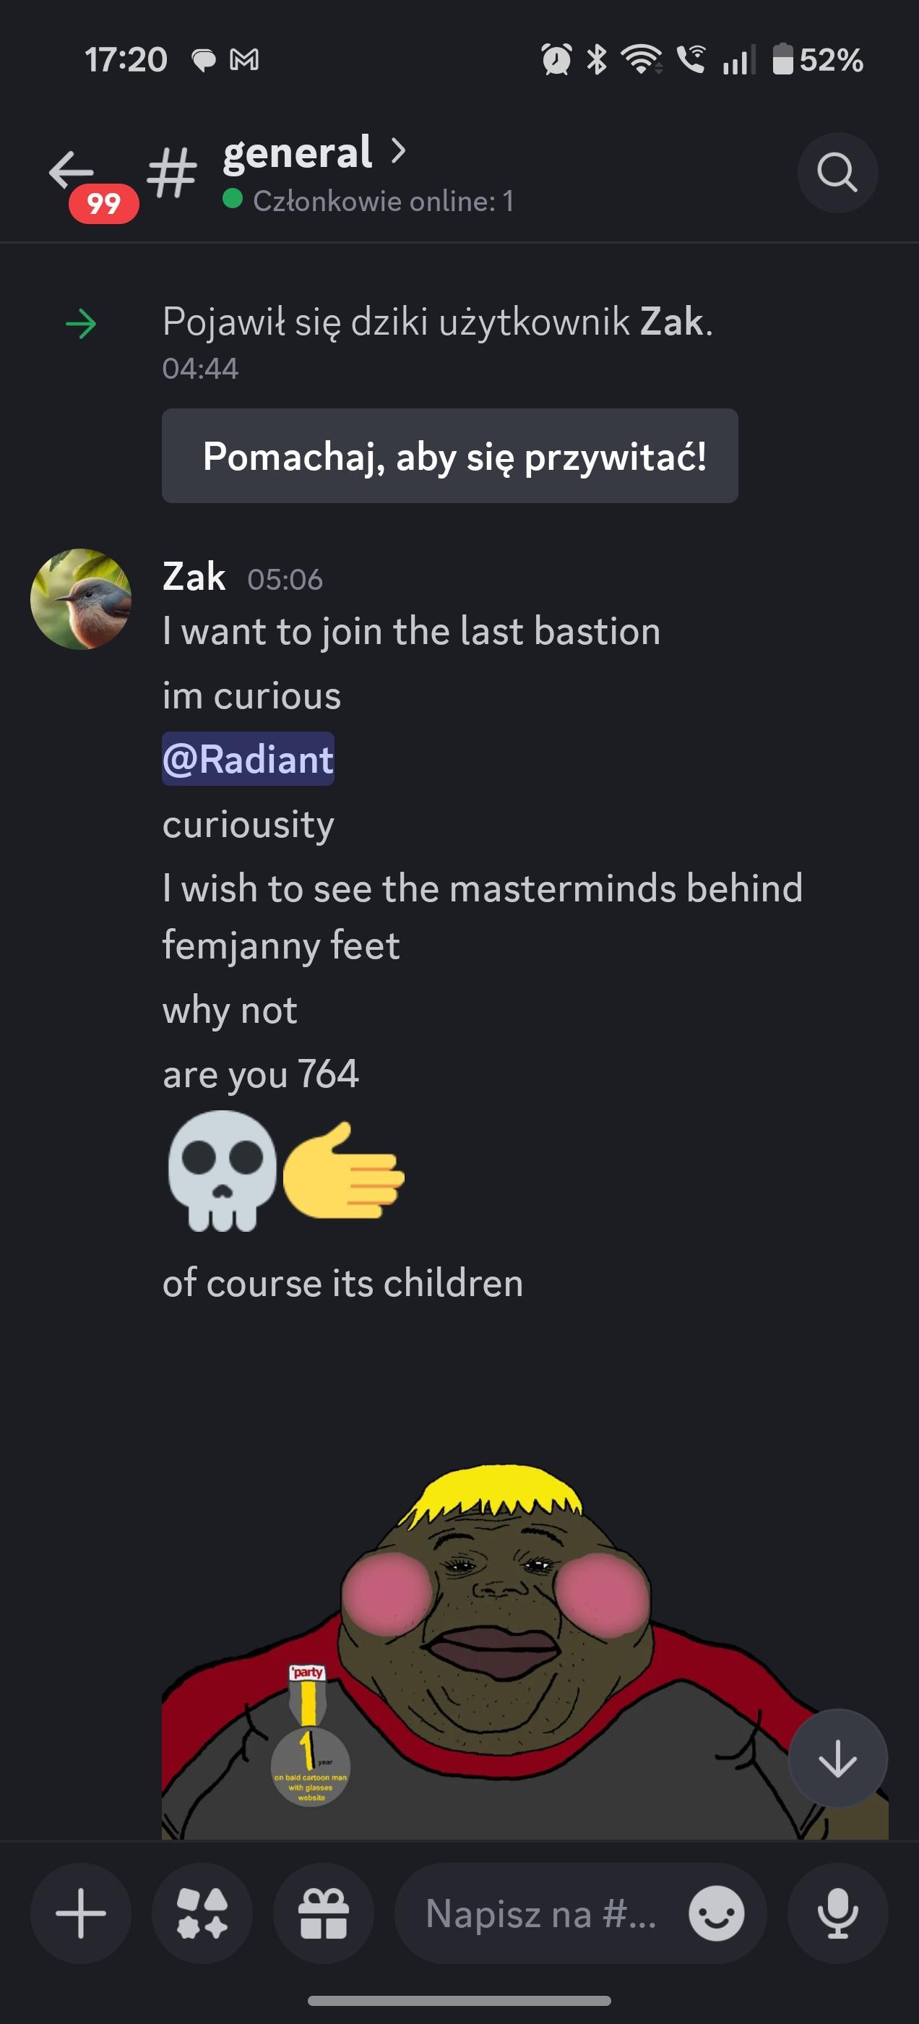Open the emoji picker smiley icon
The width and height of the screenshot is (919, 2024).
715,1913
